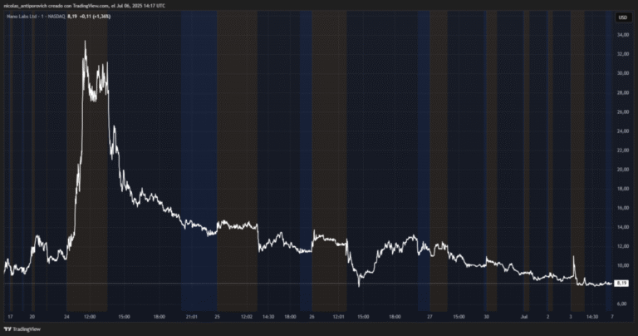638x336 pixels.
Task: Click the 16,00 price axis label
Action: point(623,208)
